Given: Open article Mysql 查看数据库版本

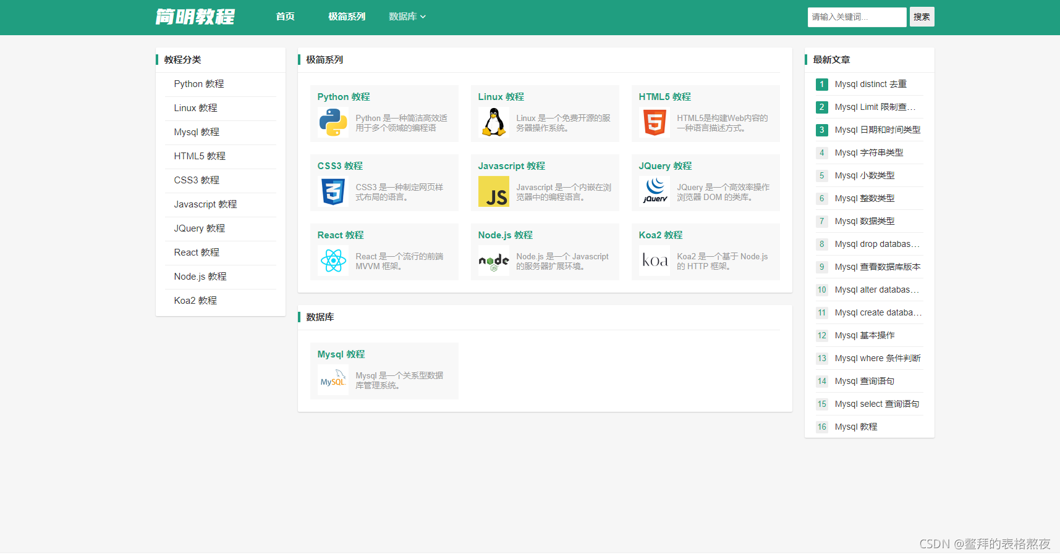Looking at the screenshot, I should [x=878, y=267].
